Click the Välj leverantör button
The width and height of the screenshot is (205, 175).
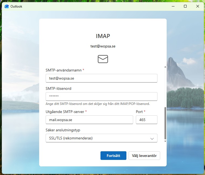tap(144, 156)
